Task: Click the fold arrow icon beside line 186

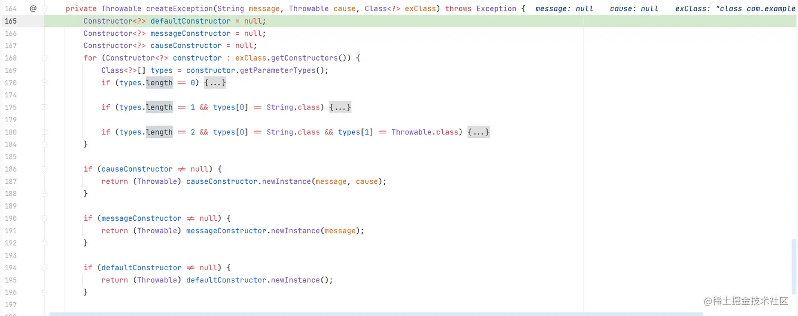Action: pos(44,169)
